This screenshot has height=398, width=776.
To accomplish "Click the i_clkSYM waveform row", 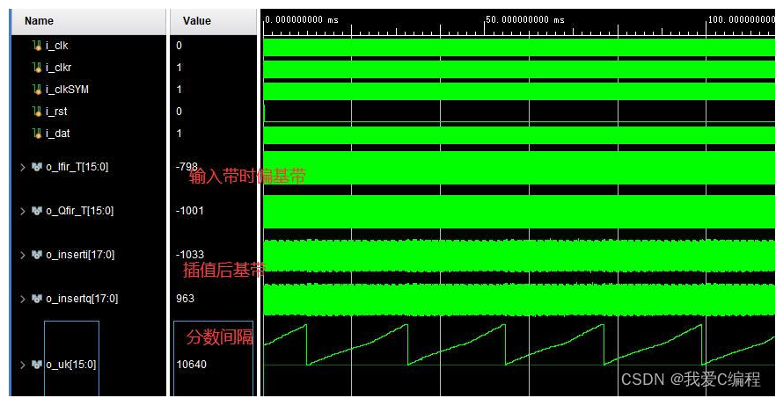I will (519, 91).
